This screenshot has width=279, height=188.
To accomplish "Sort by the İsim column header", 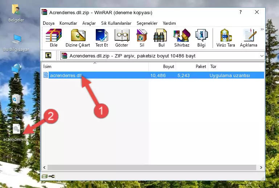I will coord(95,67).
